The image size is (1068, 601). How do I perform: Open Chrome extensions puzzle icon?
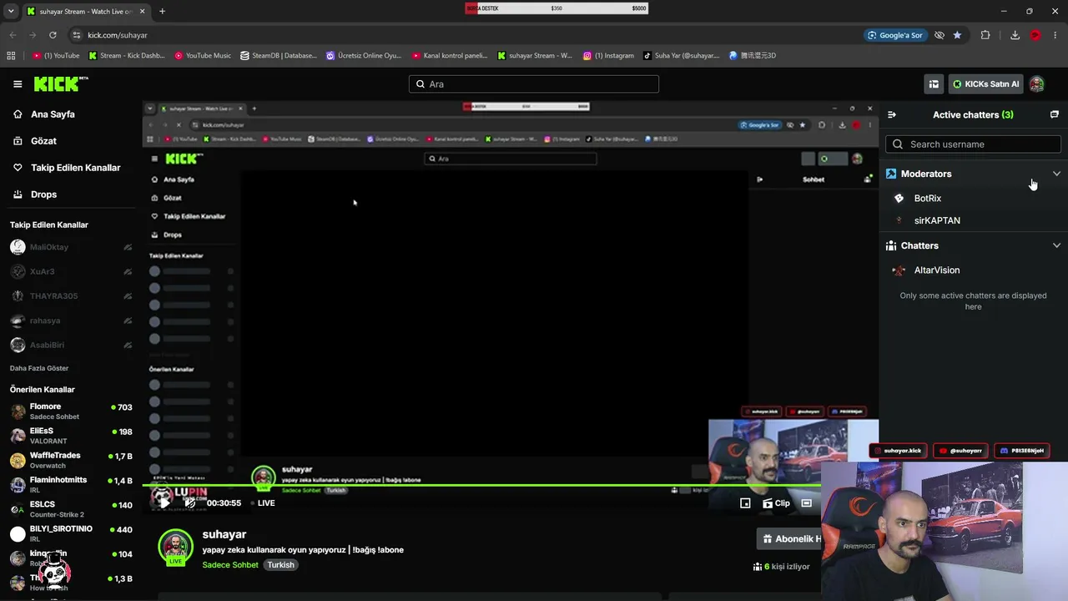tap(985, 35)
